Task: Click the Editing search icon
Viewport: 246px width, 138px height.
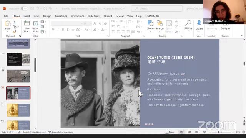Action: tap(188, 23)
